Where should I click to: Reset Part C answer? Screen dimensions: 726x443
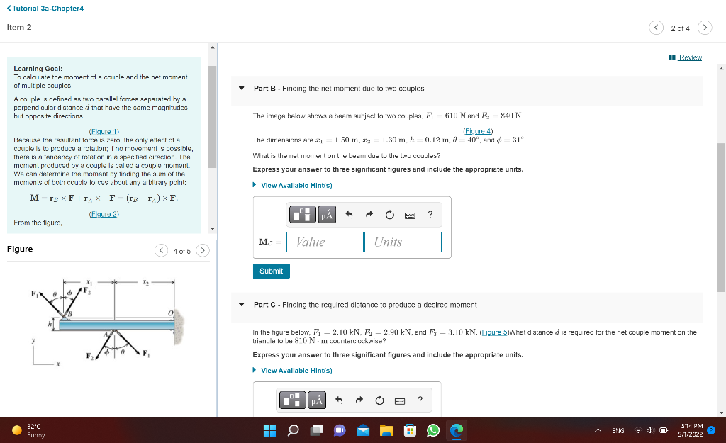click(x=380, y=400)
